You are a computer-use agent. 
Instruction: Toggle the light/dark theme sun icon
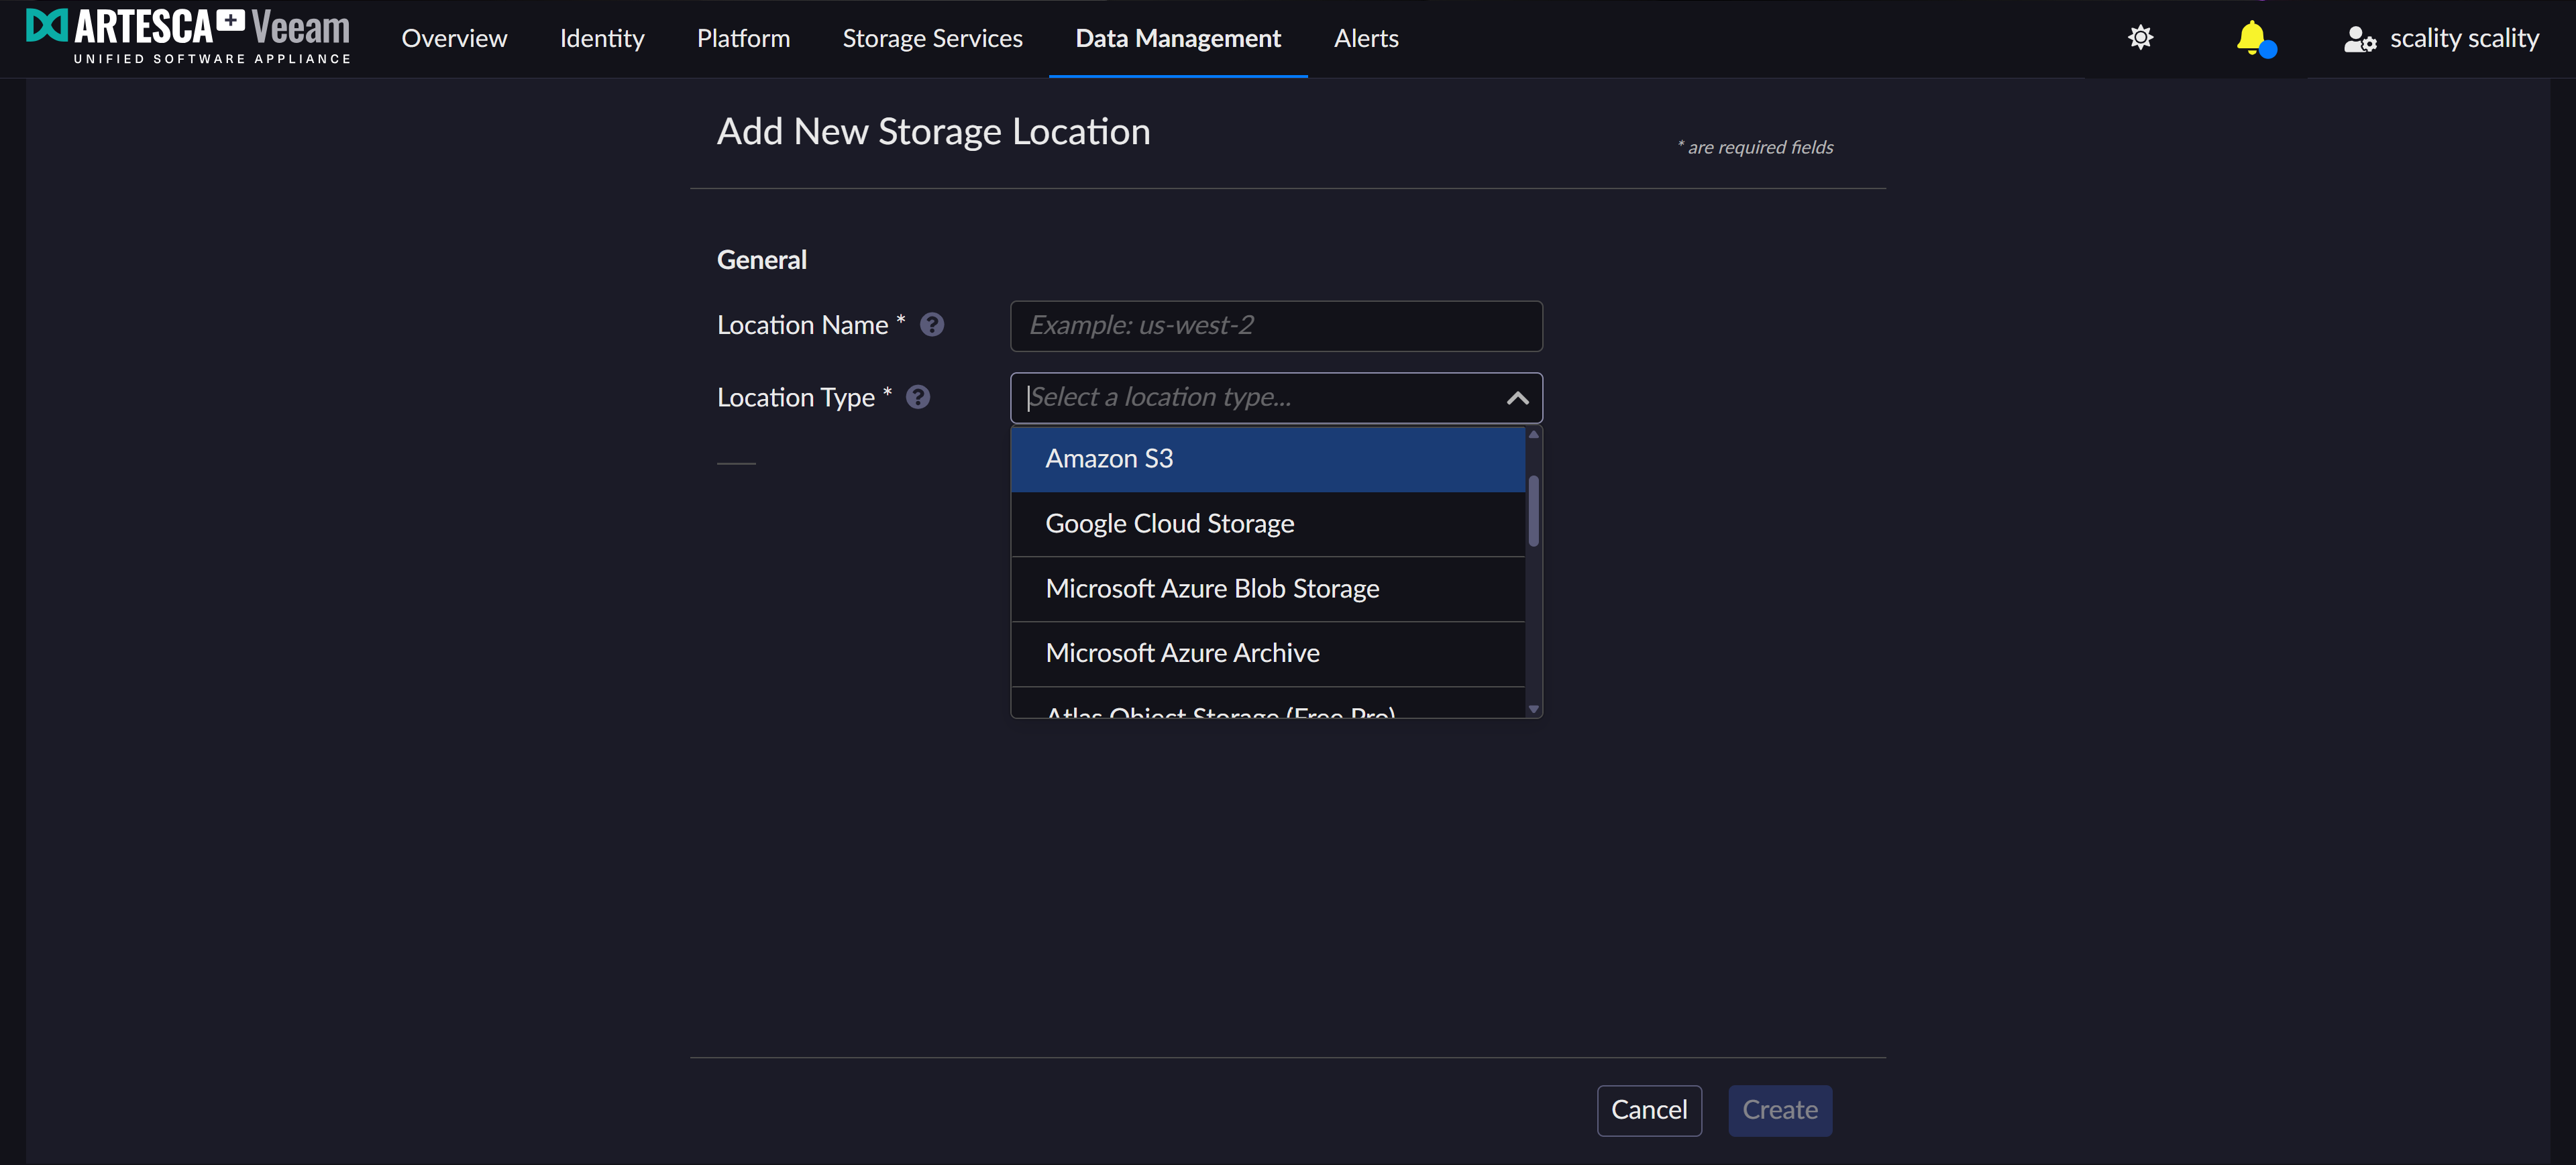pos(2140,38)
